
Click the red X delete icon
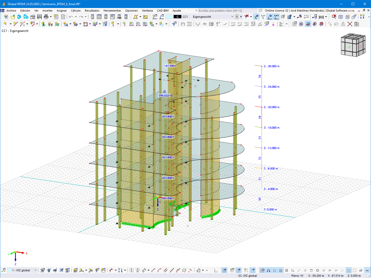click(350, 24)
